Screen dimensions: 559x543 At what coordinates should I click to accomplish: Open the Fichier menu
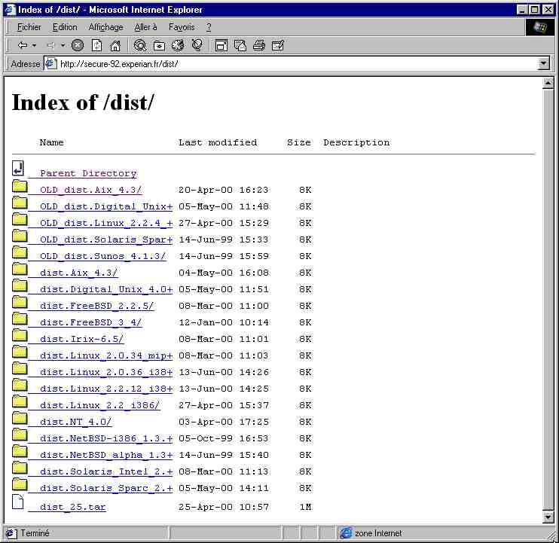(29, 27)
